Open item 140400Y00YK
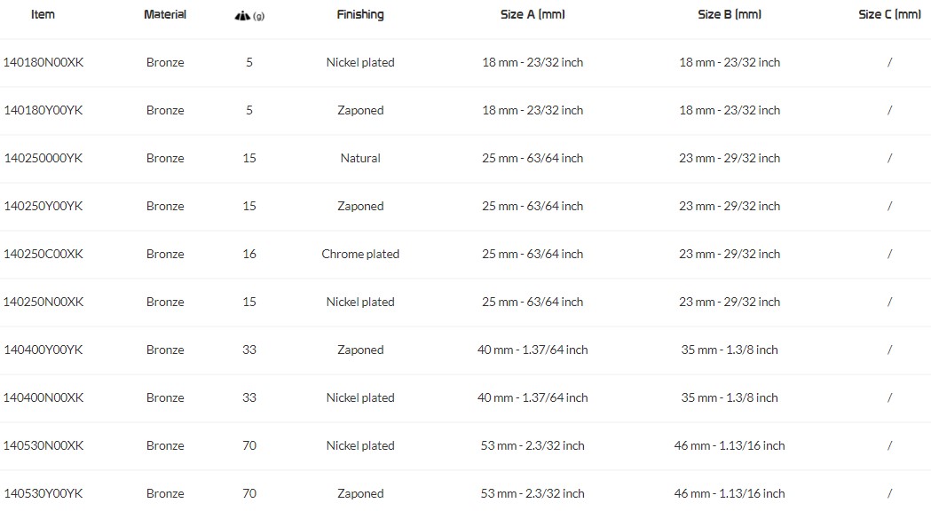The height and width of the screenshot is (511, 931). coord(43,350)
